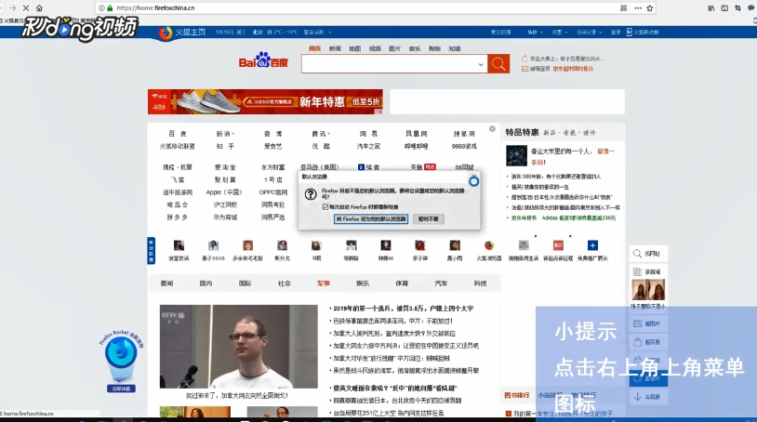This screenshot has width=757, height=422.
Task: Click the orange Baidu search magnifier button
Action: pyautogui.click(x=498, y=63)
